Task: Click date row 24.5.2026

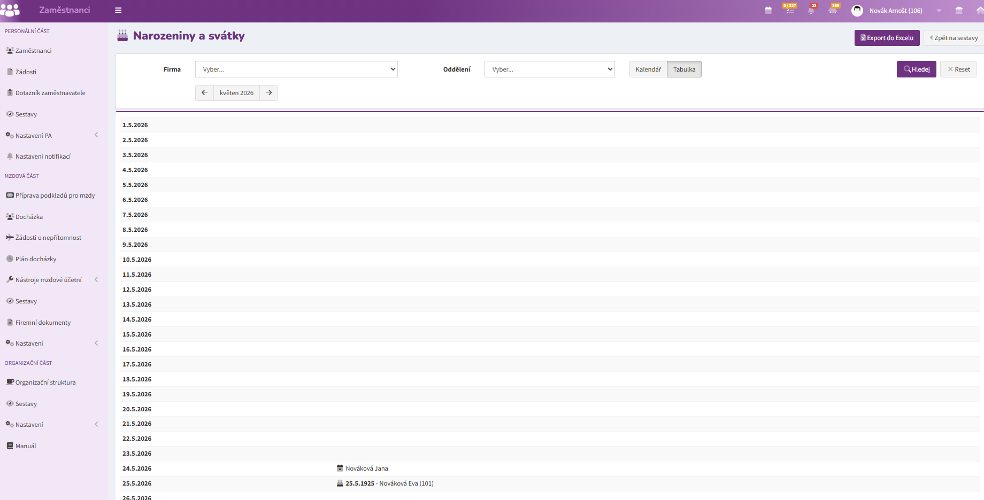Action: [550, 468]
